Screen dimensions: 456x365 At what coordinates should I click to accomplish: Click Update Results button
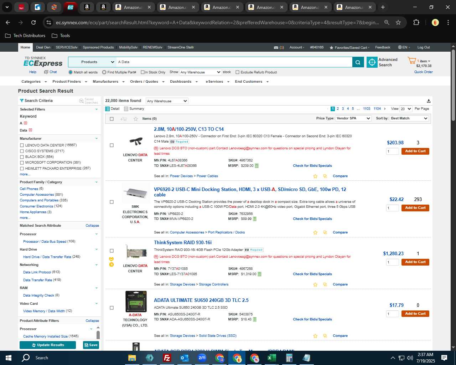48,345
